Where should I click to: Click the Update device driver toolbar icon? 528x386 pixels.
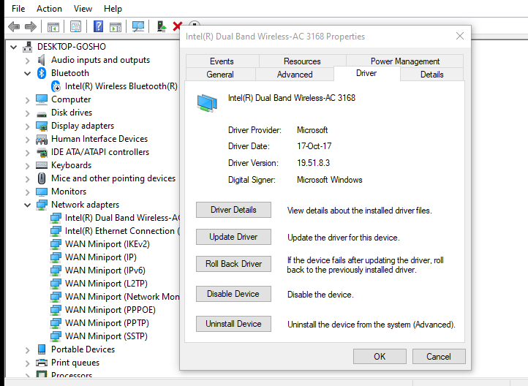tap(162, 26)
